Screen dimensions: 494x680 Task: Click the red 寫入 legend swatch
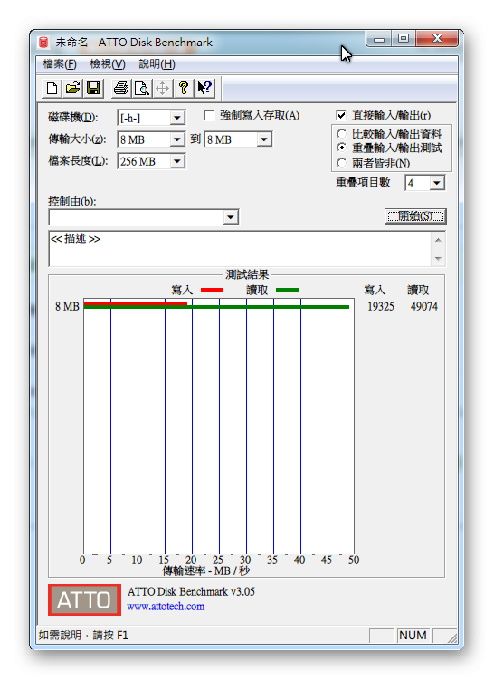212,290
